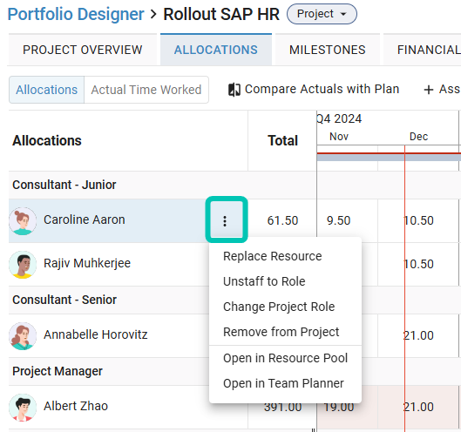461x432 pixels.
Task: Click Caroline Aaron's avatar
Action: pos(23,221)
